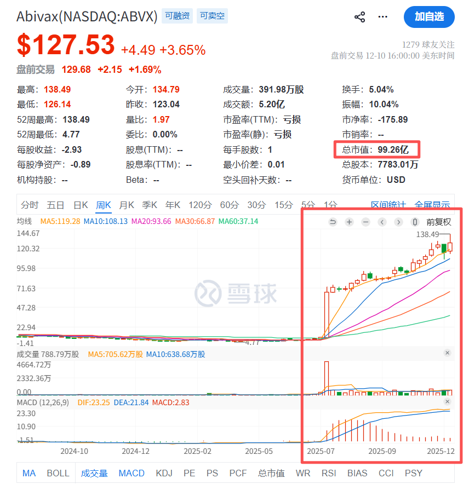Open 区间统计 link
Image resolution: width=463 pixels, height=490 pixels.
point(387,205)
